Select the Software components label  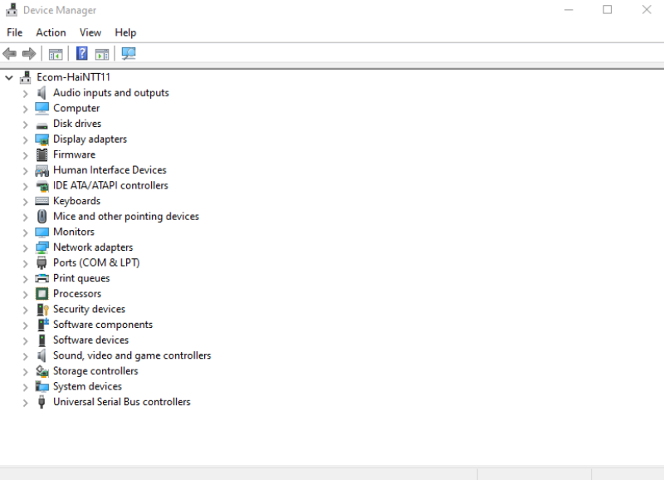click(x=102, y=325)
